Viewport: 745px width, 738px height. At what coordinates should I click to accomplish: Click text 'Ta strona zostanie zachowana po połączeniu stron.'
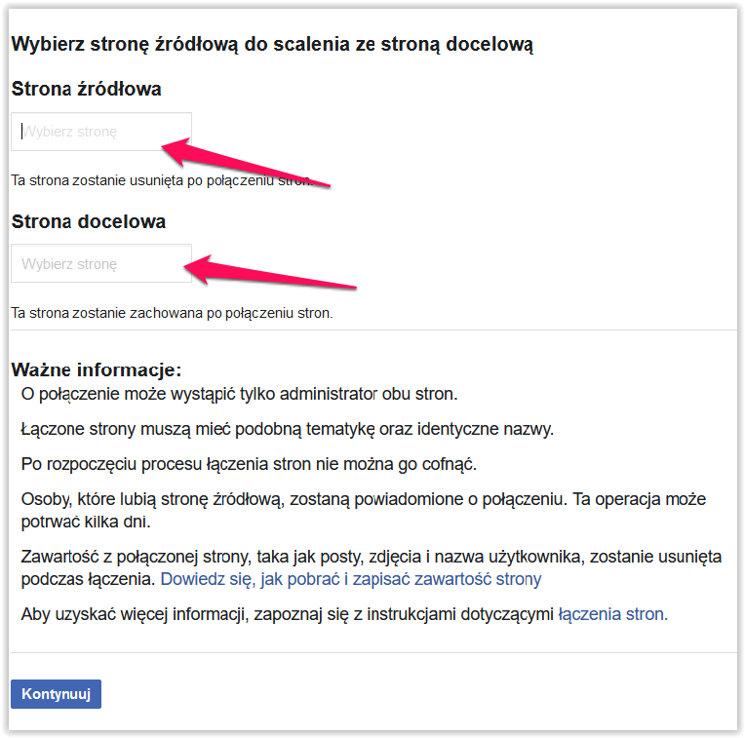coord(172,313)
